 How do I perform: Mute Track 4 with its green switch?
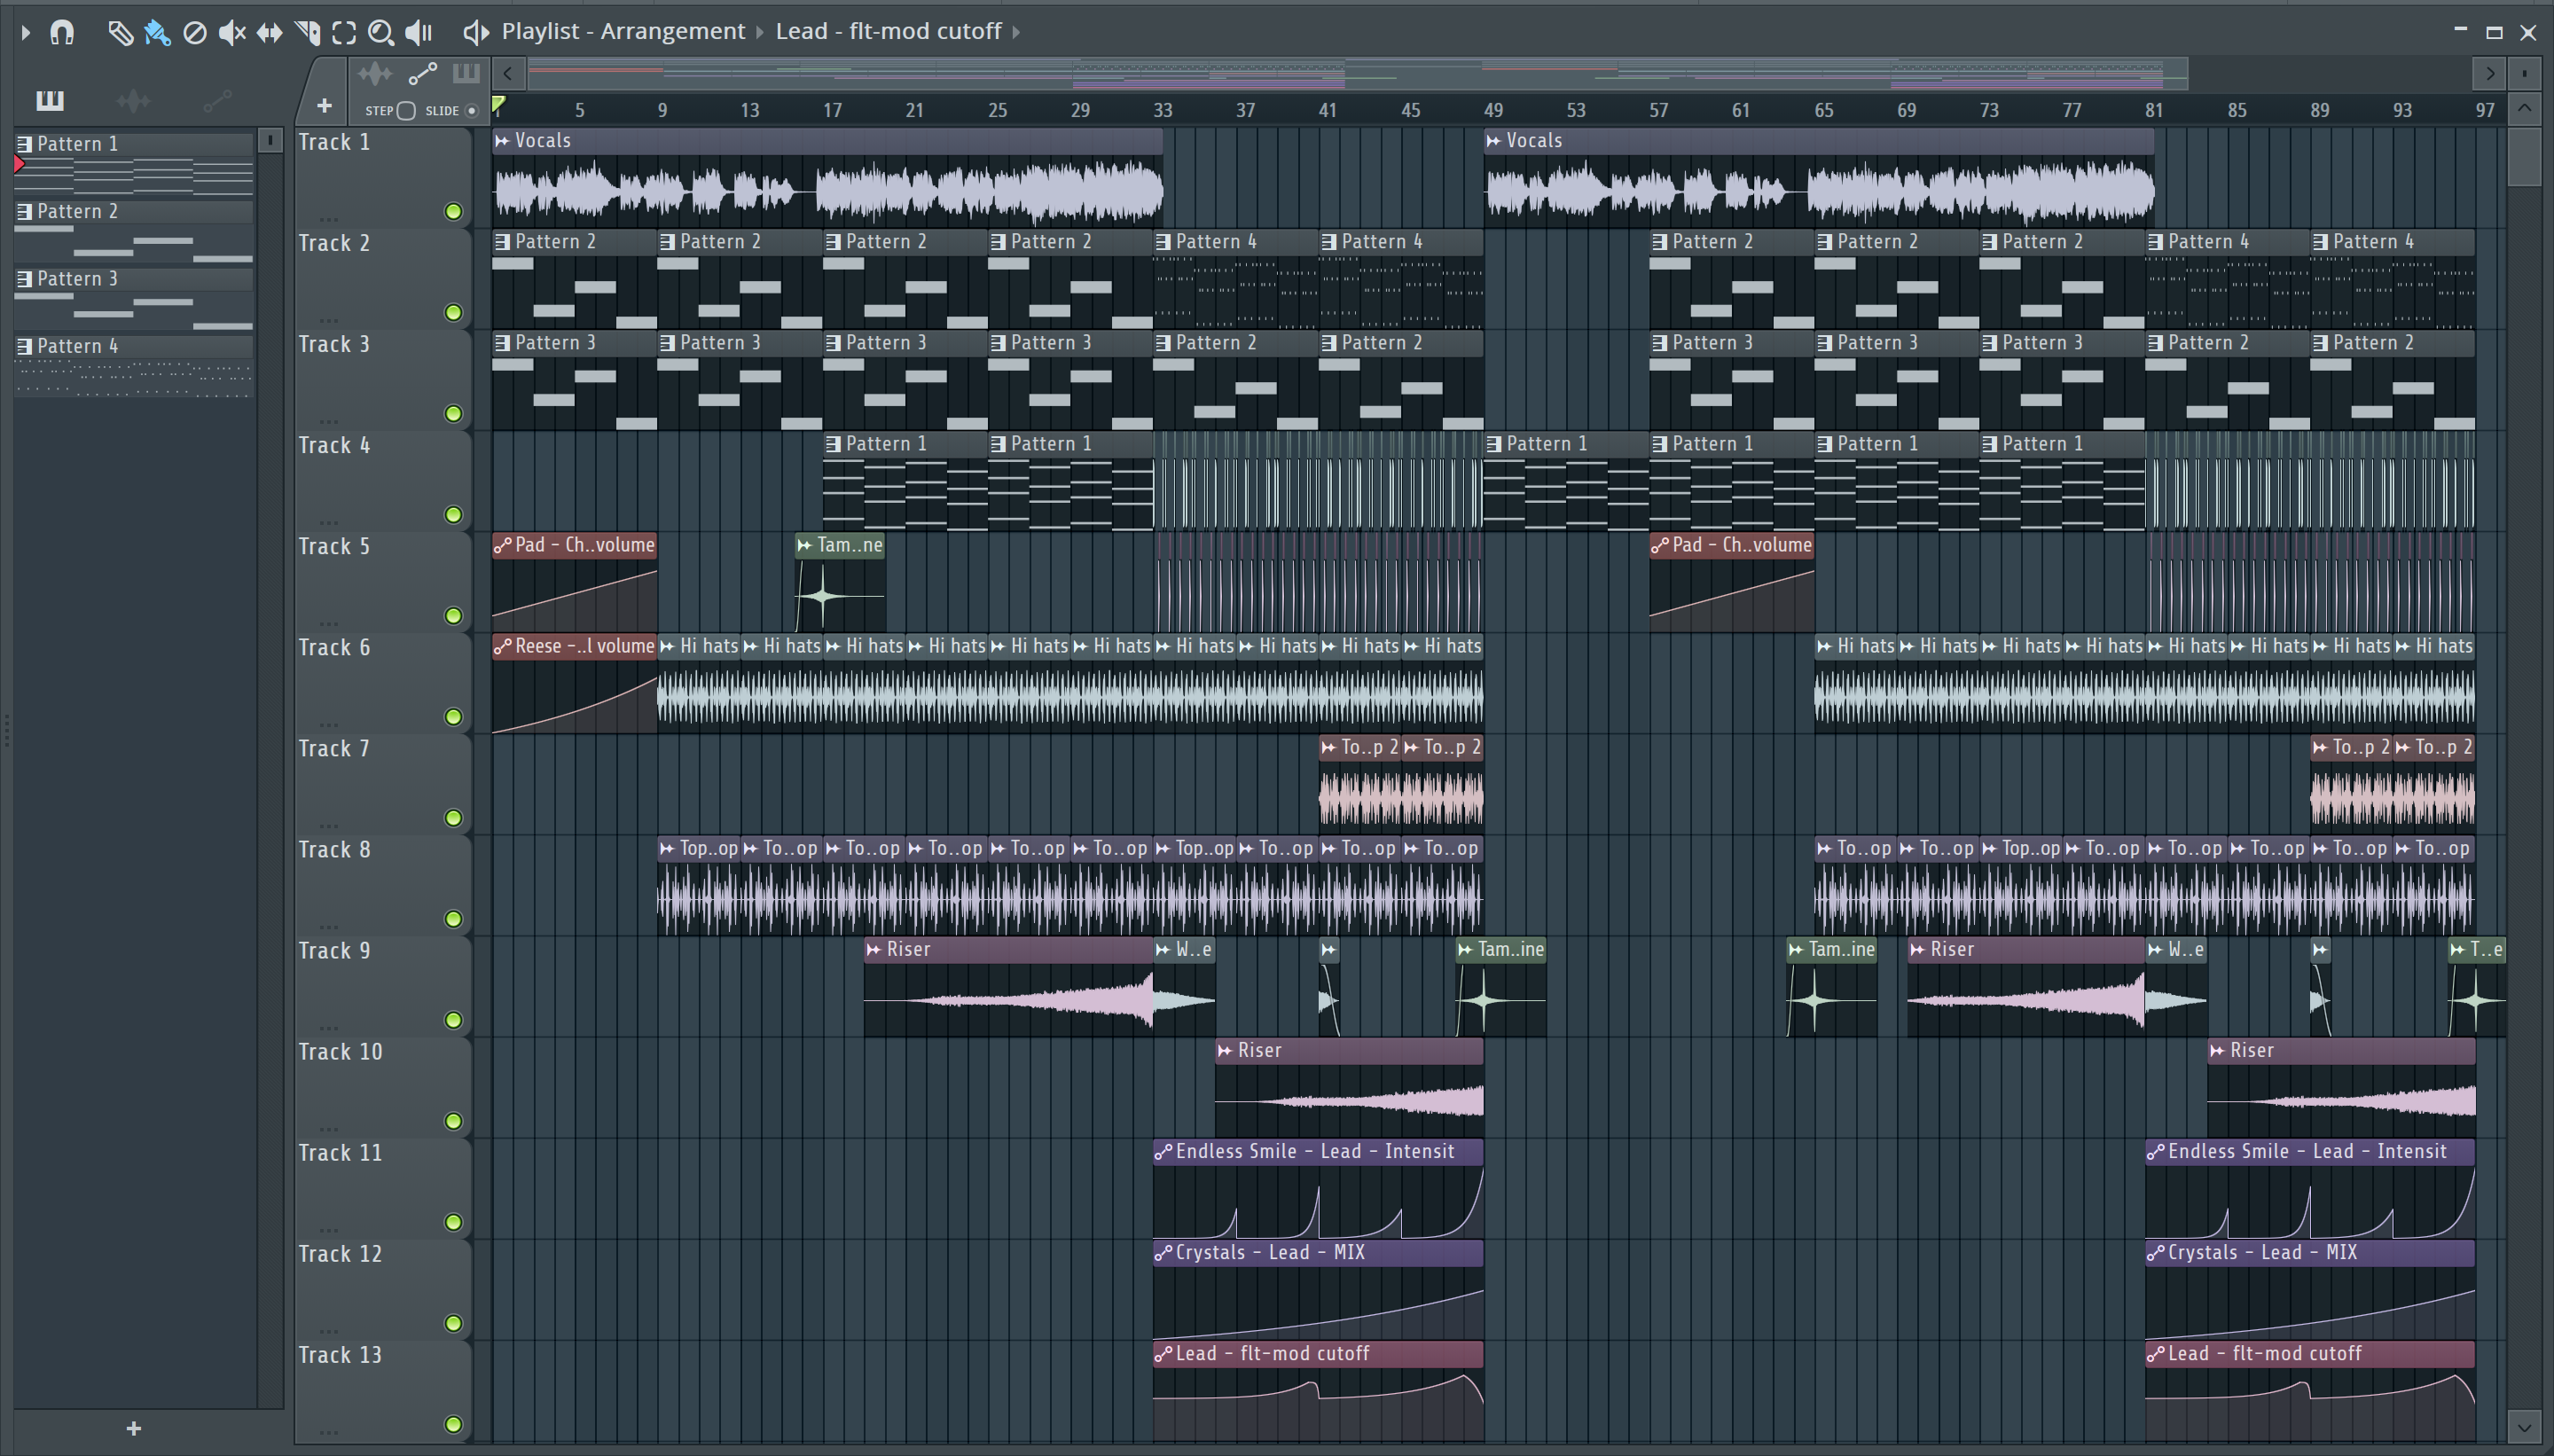453,514
